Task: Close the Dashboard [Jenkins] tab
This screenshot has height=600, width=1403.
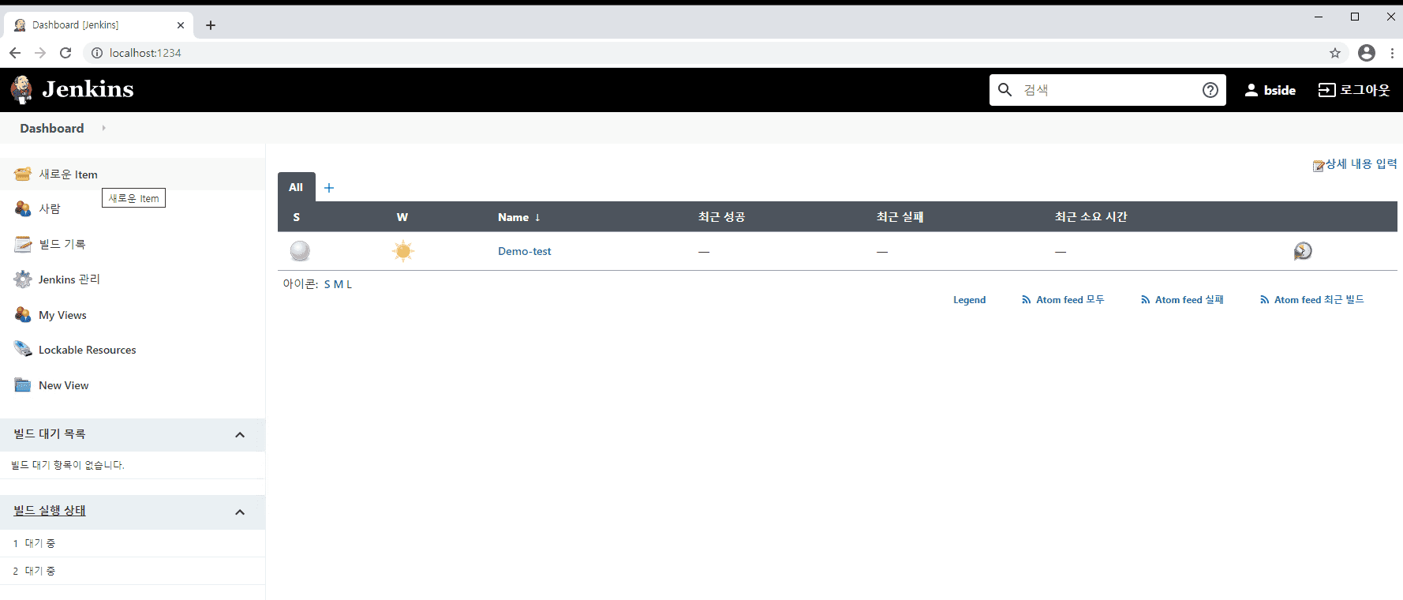Action: tap(181, 25)
